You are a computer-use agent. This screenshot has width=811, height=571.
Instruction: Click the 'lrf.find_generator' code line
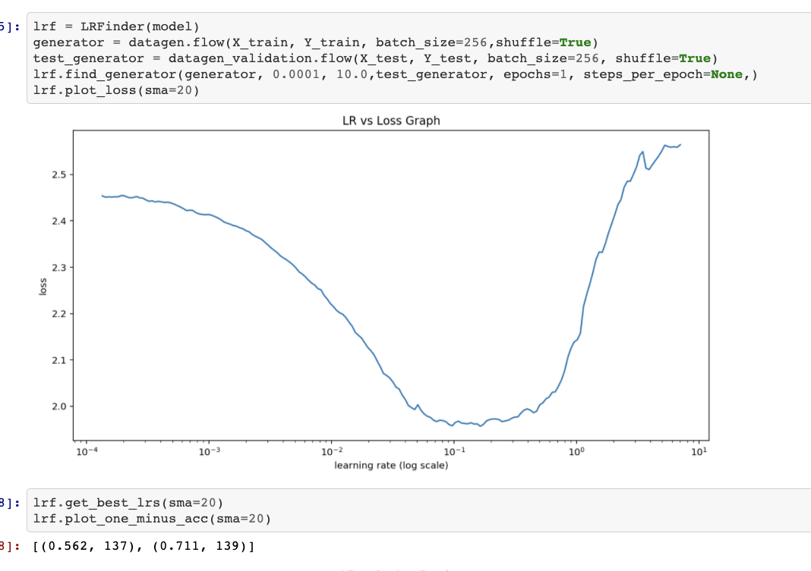point(395,74)
